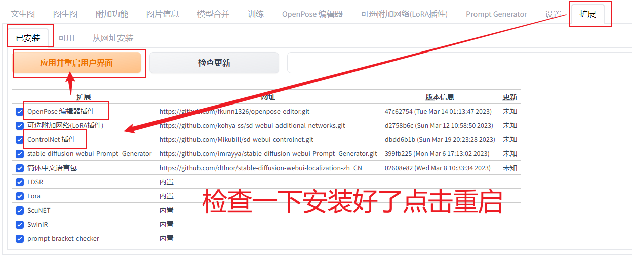Uncheck the 简体中文语言包 checkbox
The width and height of the screenshot is (632, 260).
coord(20,168)
